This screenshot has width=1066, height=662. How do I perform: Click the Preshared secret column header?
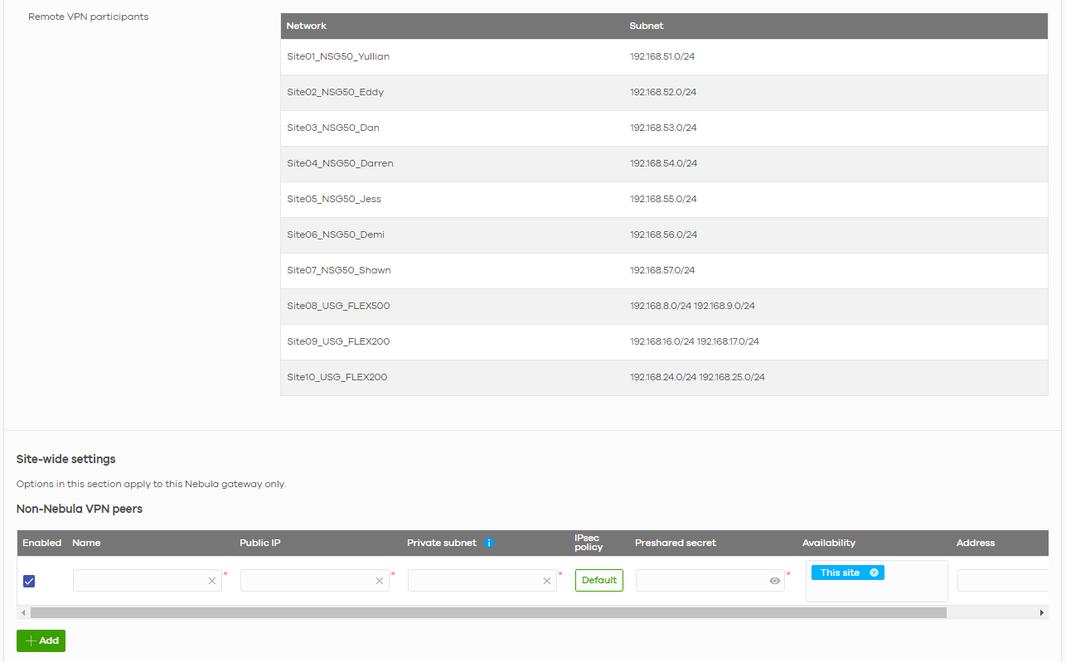pos(676,543)
